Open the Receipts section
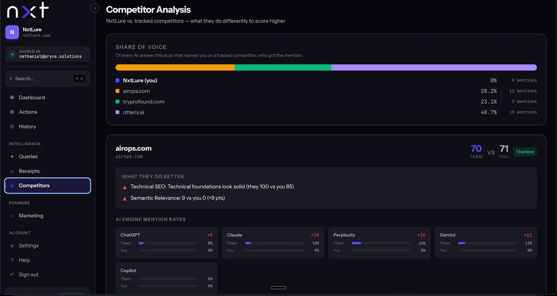 coord(47,171)
